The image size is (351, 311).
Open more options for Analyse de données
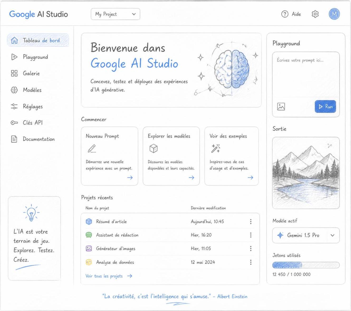coord(251,262)
